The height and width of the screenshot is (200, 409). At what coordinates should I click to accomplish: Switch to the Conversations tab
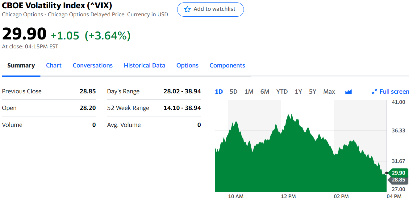[93, 65]
